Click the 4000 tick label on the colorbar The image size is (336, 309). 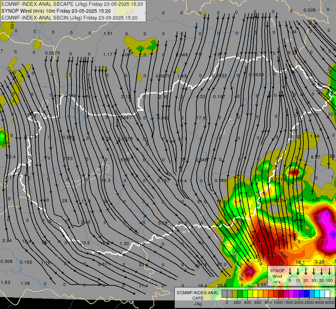pyautogui.click(x=320, y=302)
